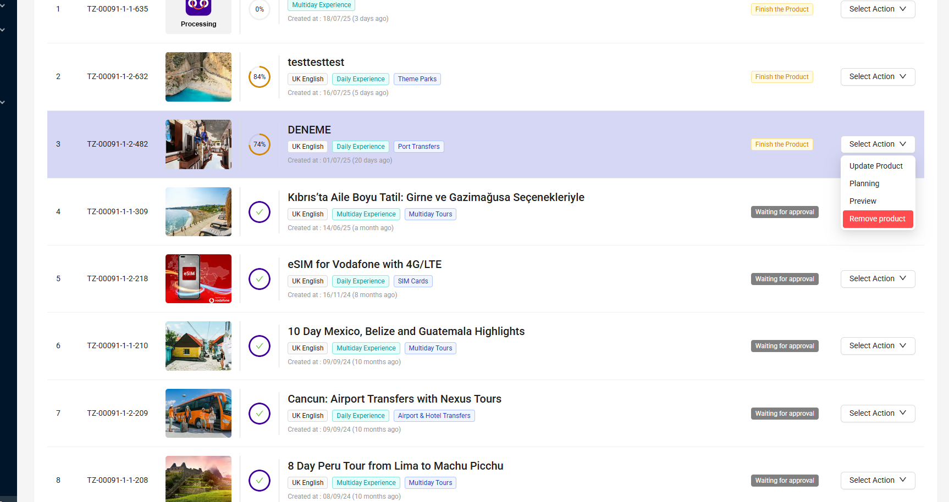Image resolution: width=949 pixels, height=502 pixels.
Task: Click product ID TZ-00091-1-1-210
Action: tap(118, 345)
